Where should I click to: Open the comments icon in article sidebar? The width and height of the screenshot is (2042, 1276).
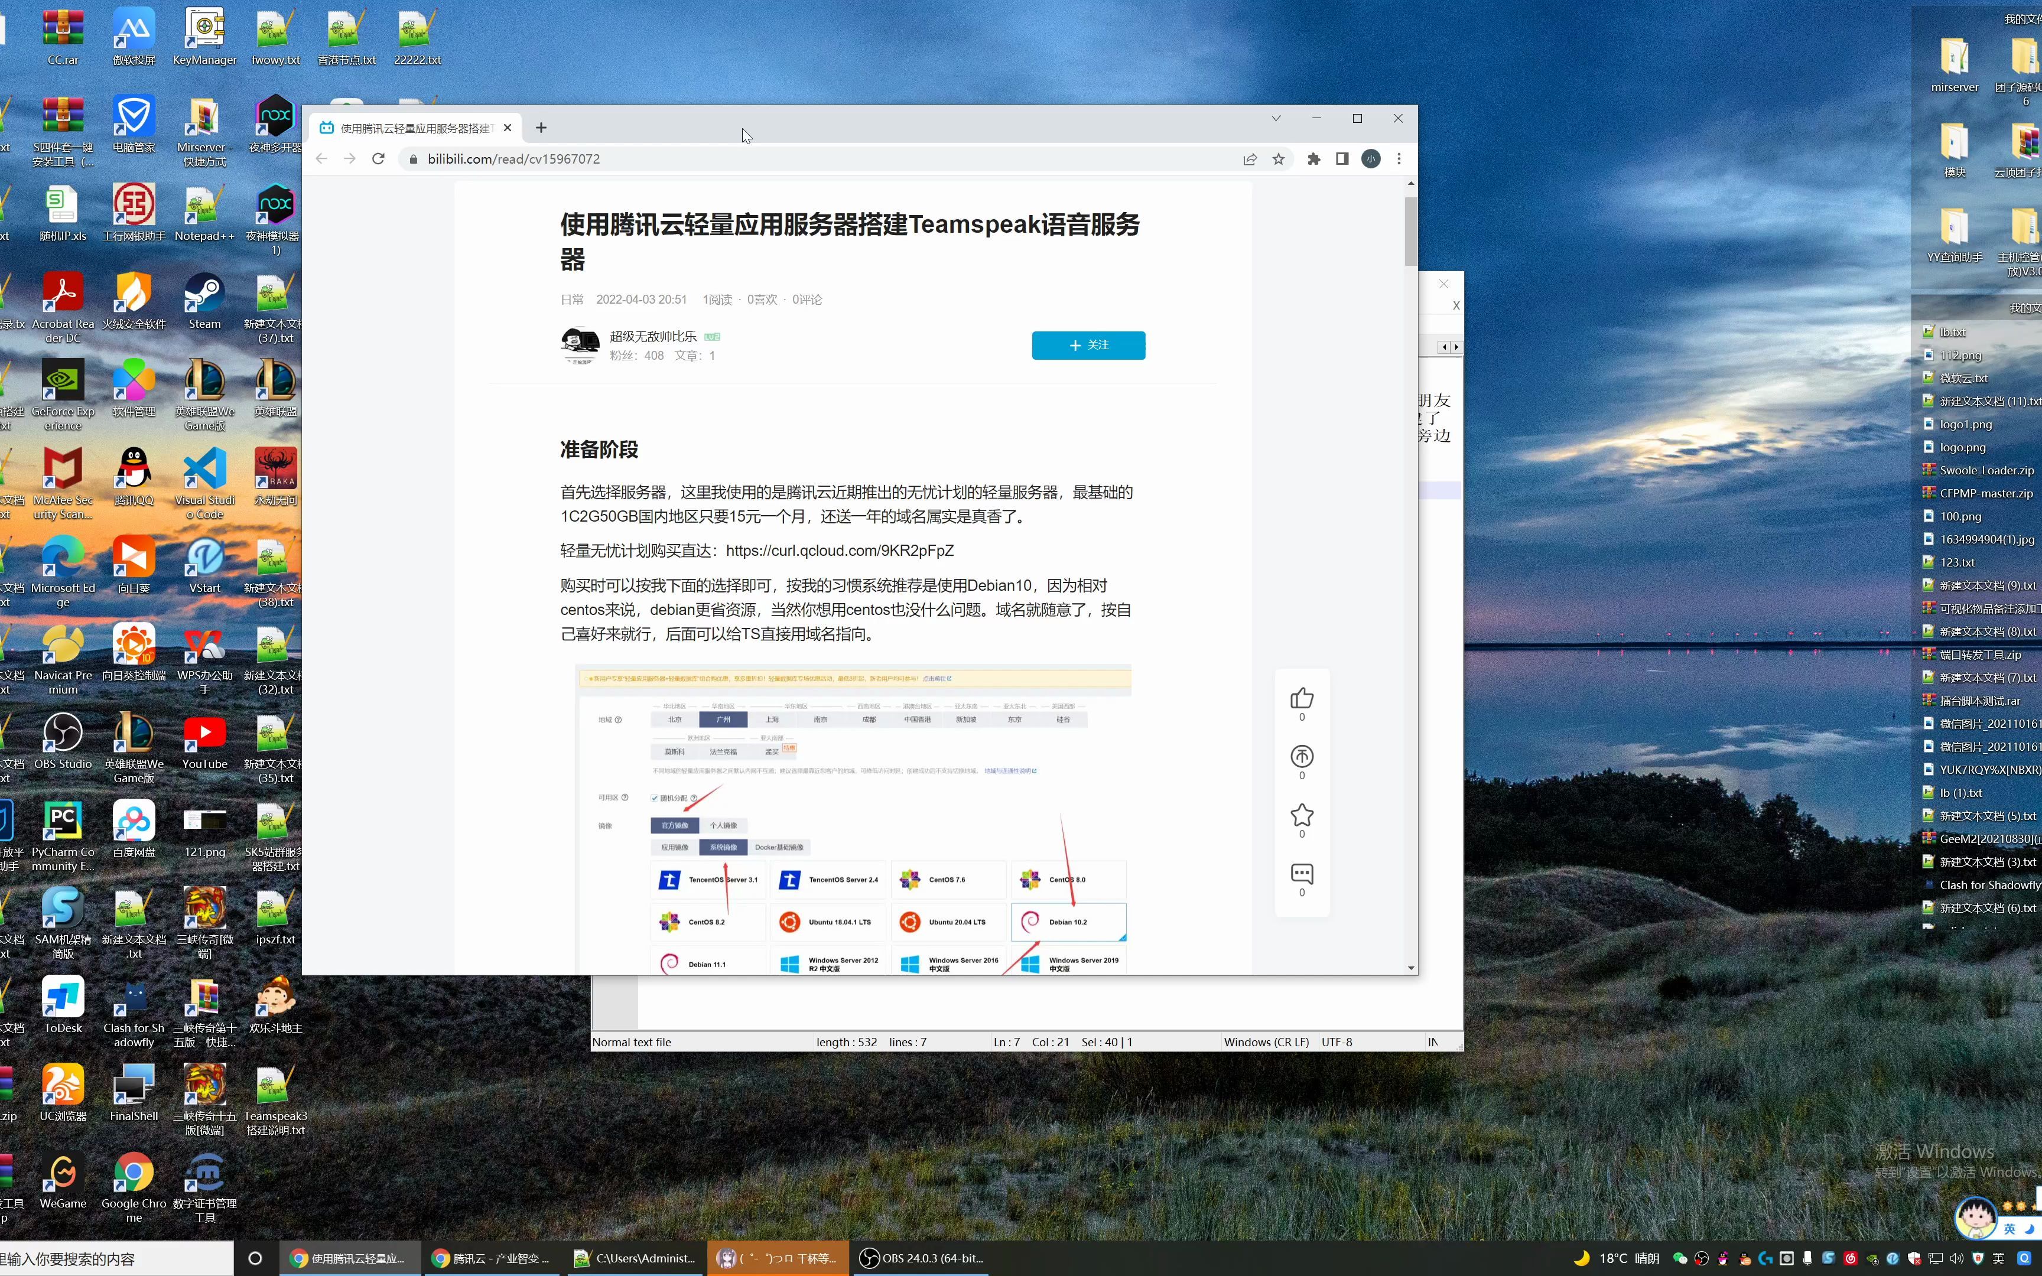click(1301, 874)
